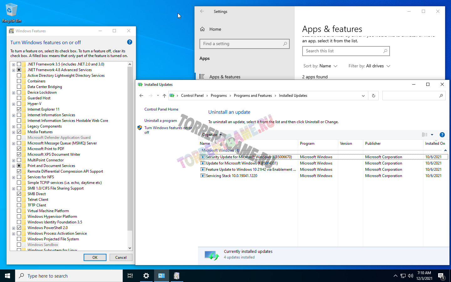Screen dimensions: 451x282
Task: Toggle the Containers feature checkbox
Action: [x=19, y=81]
